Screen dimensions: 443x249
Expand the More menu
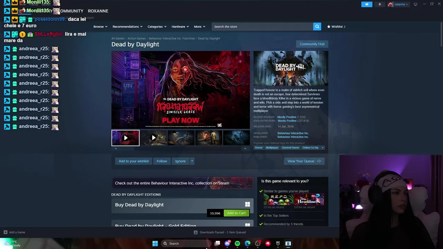(199, 27)
